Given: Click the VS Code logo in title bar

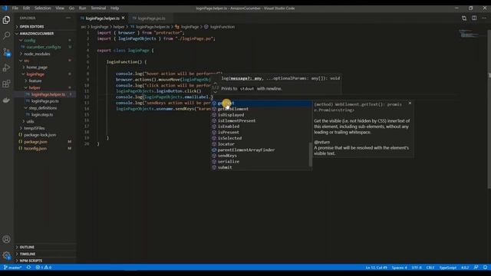Looking at the screenshot, I should [5, 8].
